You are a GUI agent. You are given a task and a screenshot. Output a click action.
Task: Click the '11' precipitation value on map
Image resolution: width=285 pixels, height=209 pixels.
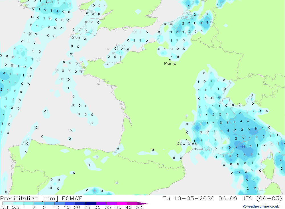(x=243, y=147)
